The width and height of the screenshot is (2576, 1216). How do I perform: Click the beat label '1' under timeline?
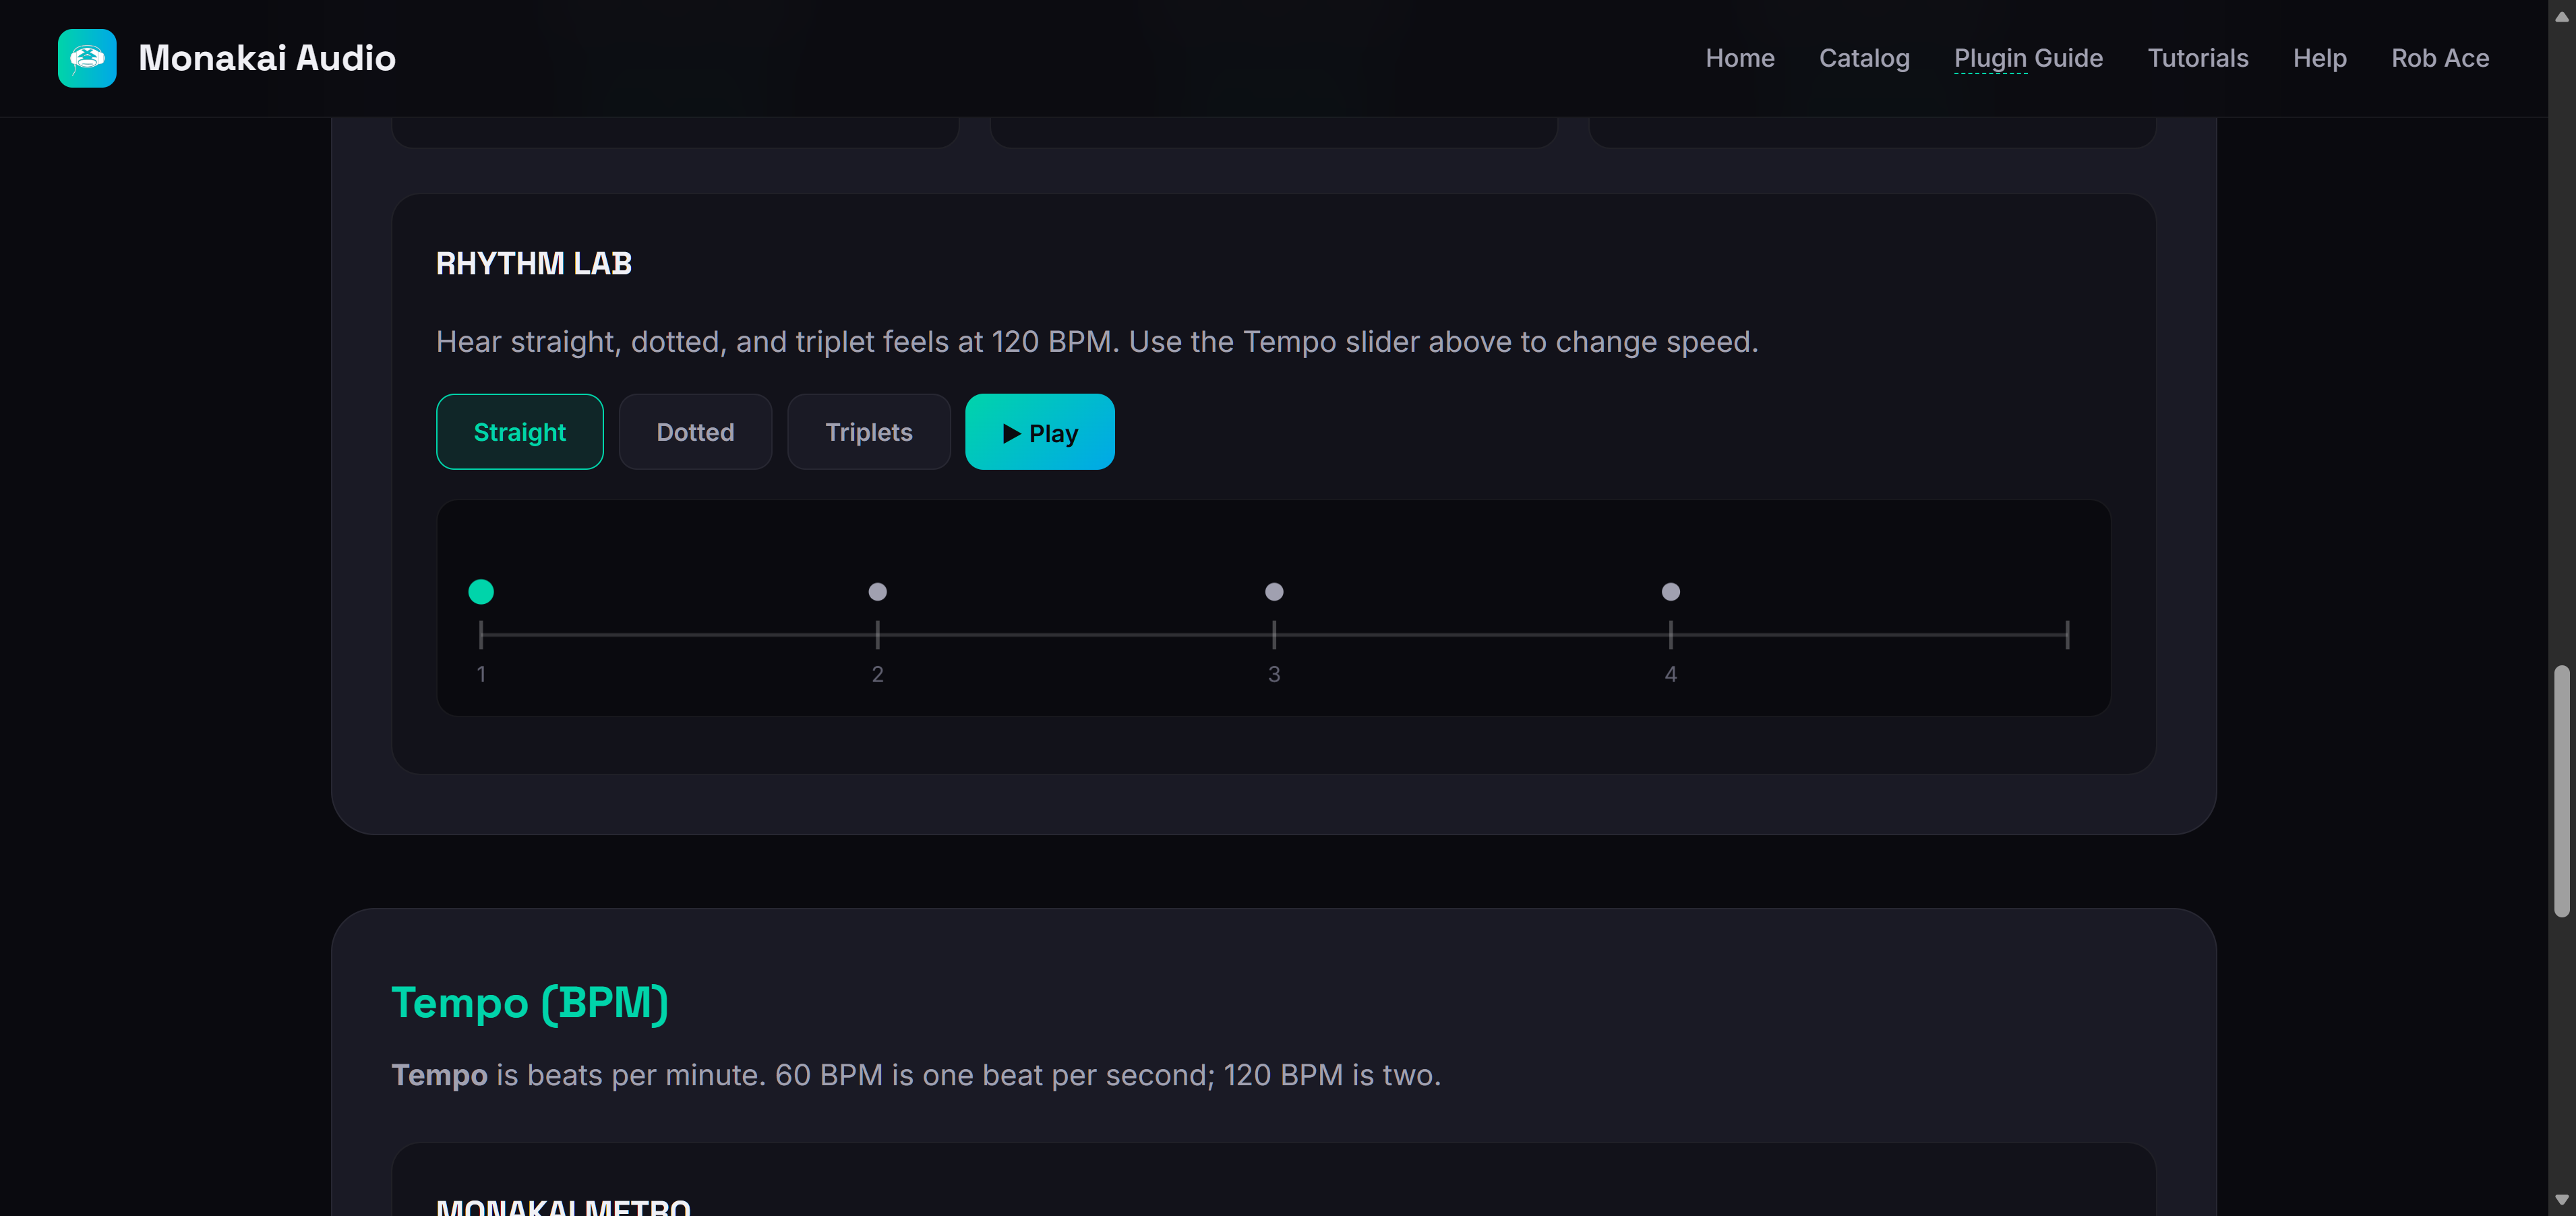coord(481,674)
